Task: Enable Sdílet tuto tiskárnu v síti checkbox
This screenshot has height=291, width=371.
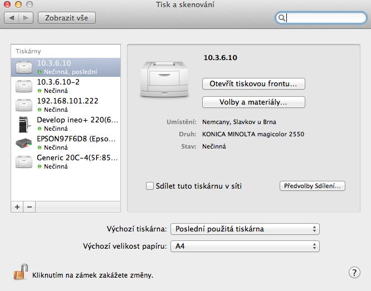Action: coord(149,186)
